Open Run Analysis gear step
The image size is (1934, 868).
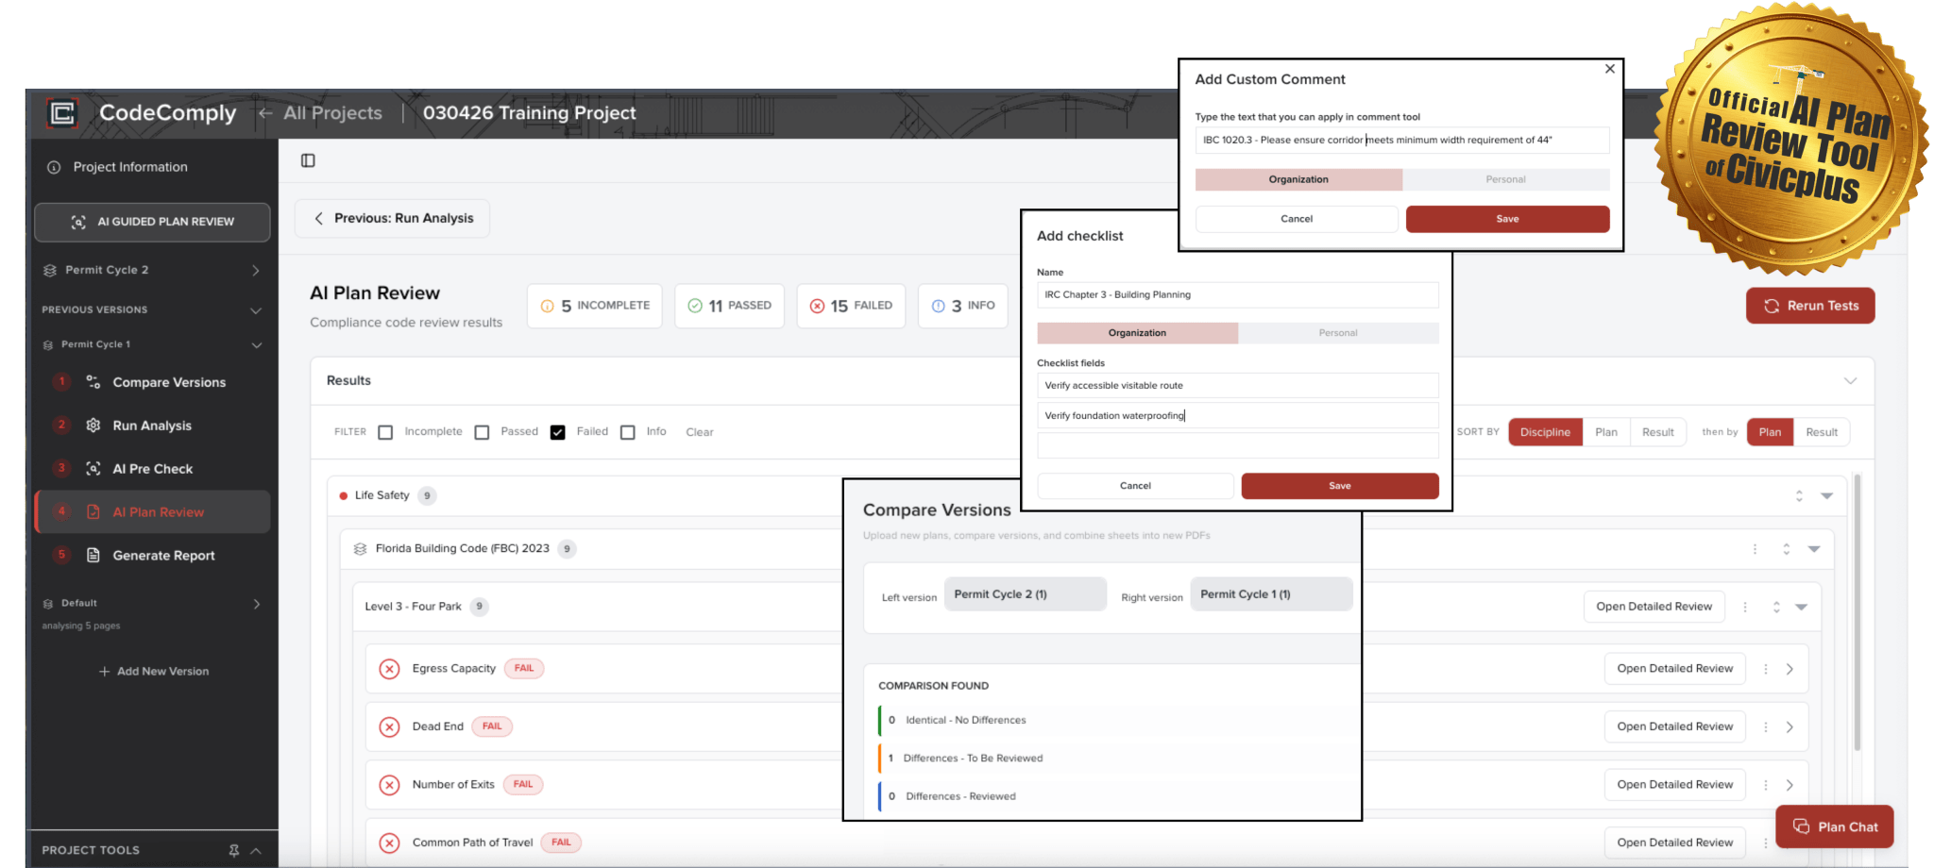coord(151,426)
